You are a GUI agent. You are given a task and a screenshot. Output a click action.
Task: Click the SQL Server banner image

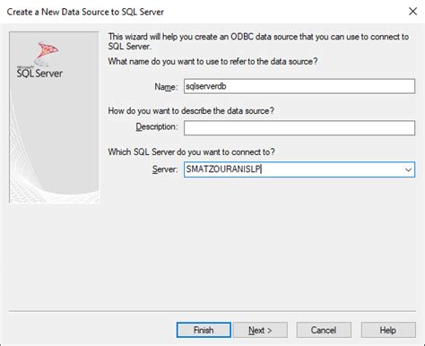tap(54, 117)
